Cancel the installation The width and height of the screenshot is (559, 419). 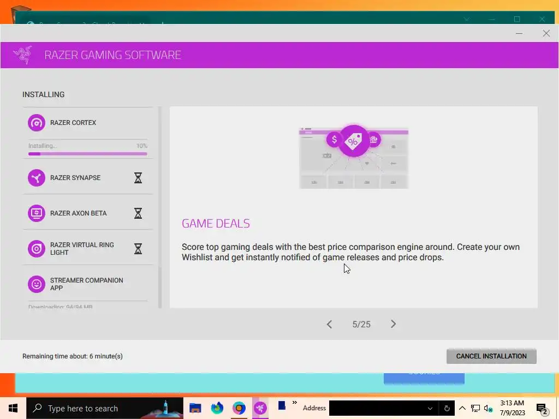click(491, 356)
